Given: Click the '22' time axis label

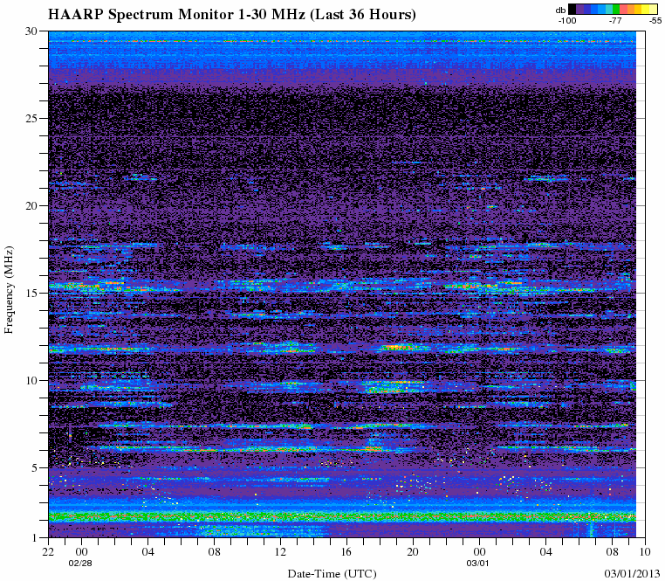Looking at the screenshot, I should (48, 551).
